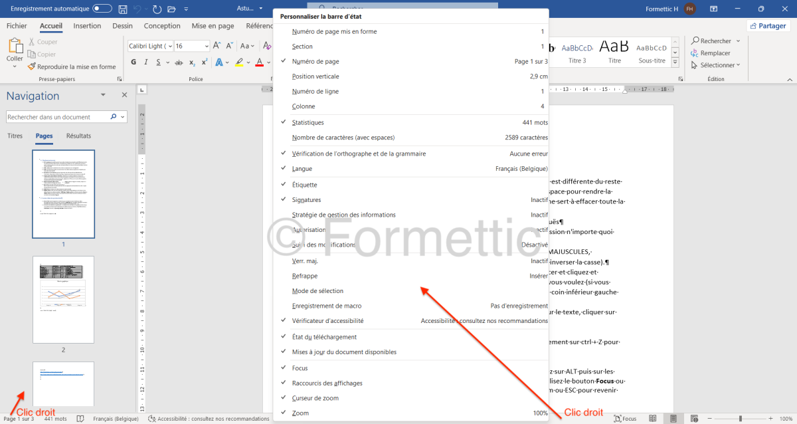Click Reproduire la mise en forme brush
Image resolution: width=797 pixels, height=424 pixels.
click(x=72, y=66)
